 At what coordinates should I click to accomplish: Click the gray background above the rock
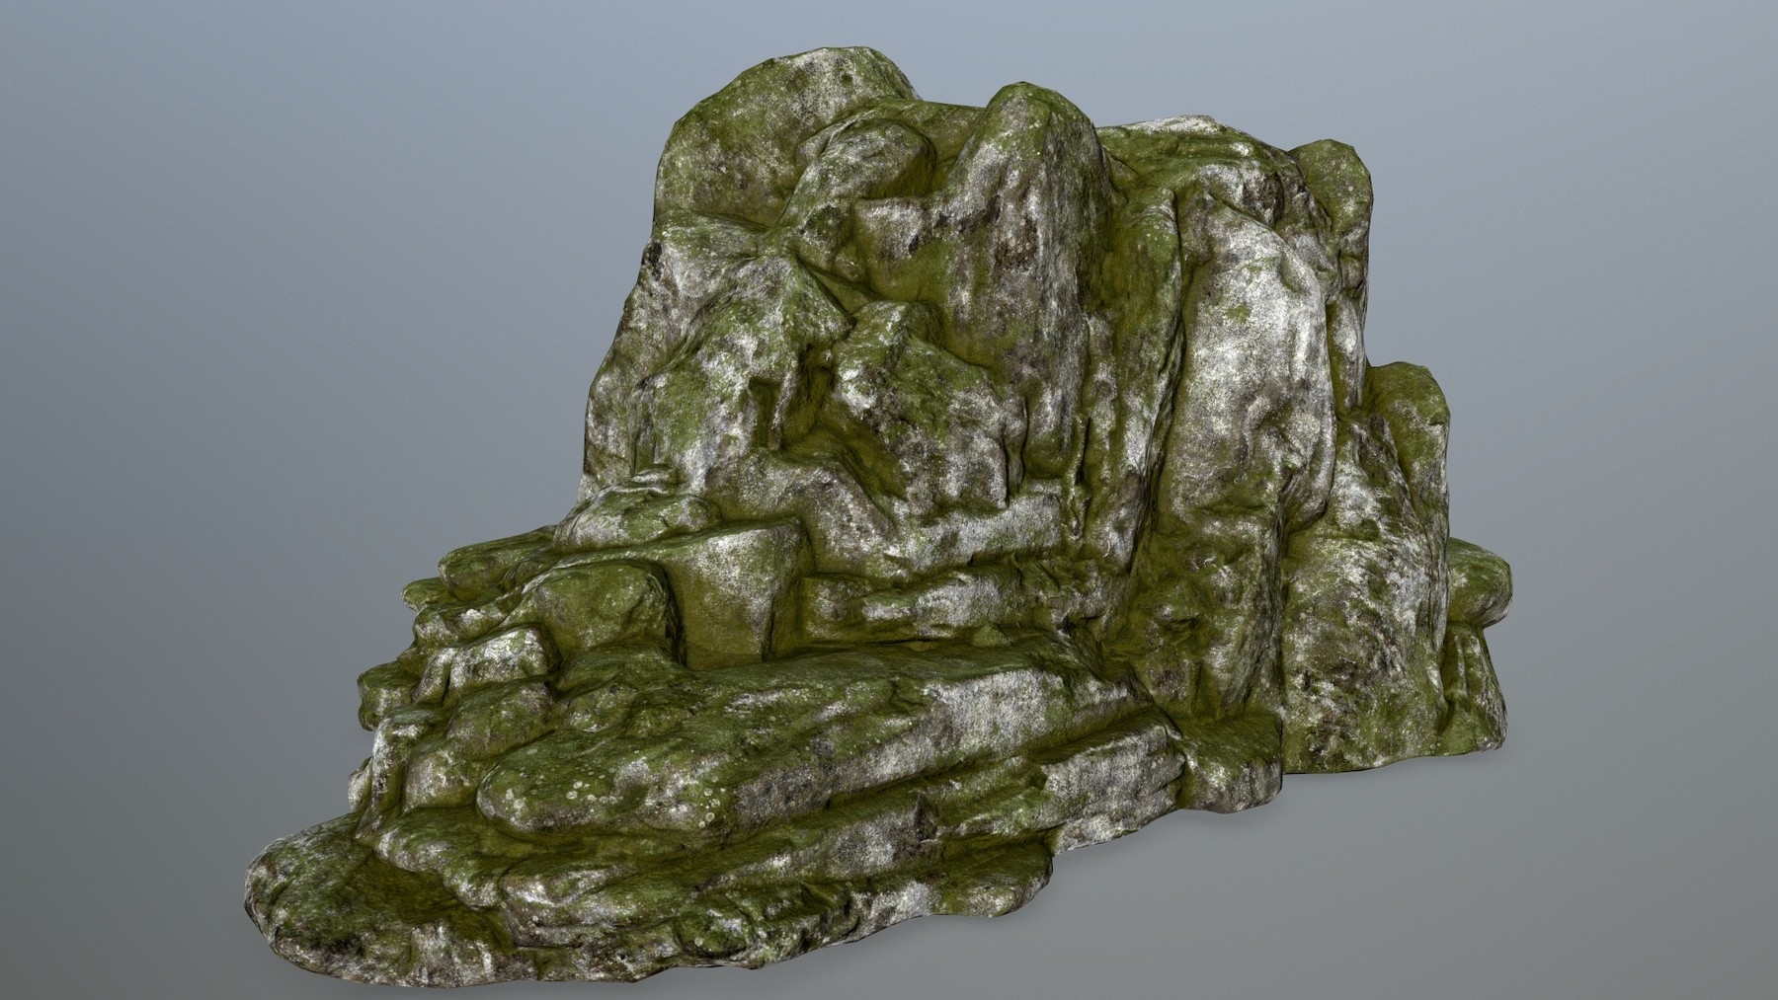pos(889,39)
